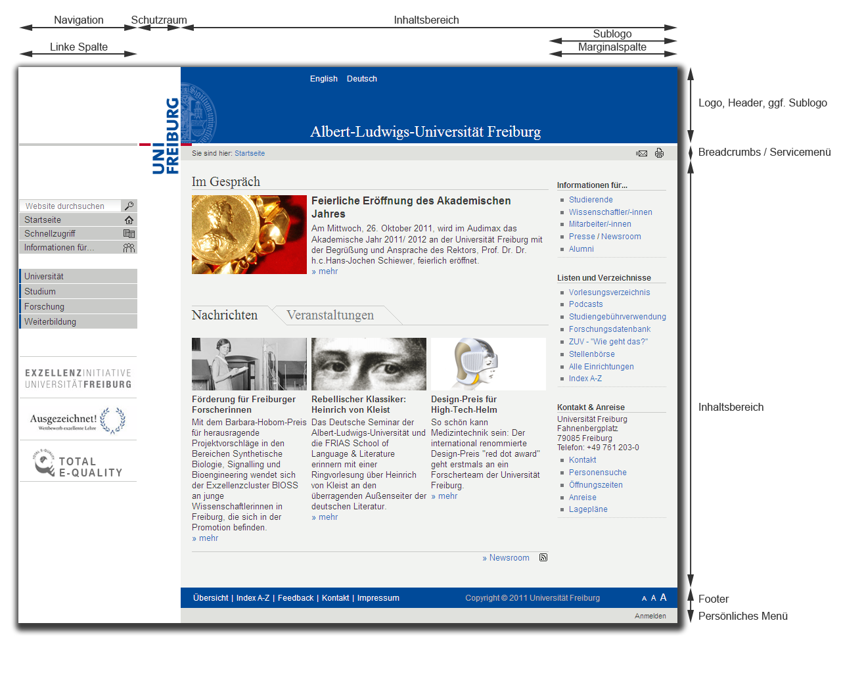
Task: Click Index A-Z in the footer
Action: click(253, 598)
